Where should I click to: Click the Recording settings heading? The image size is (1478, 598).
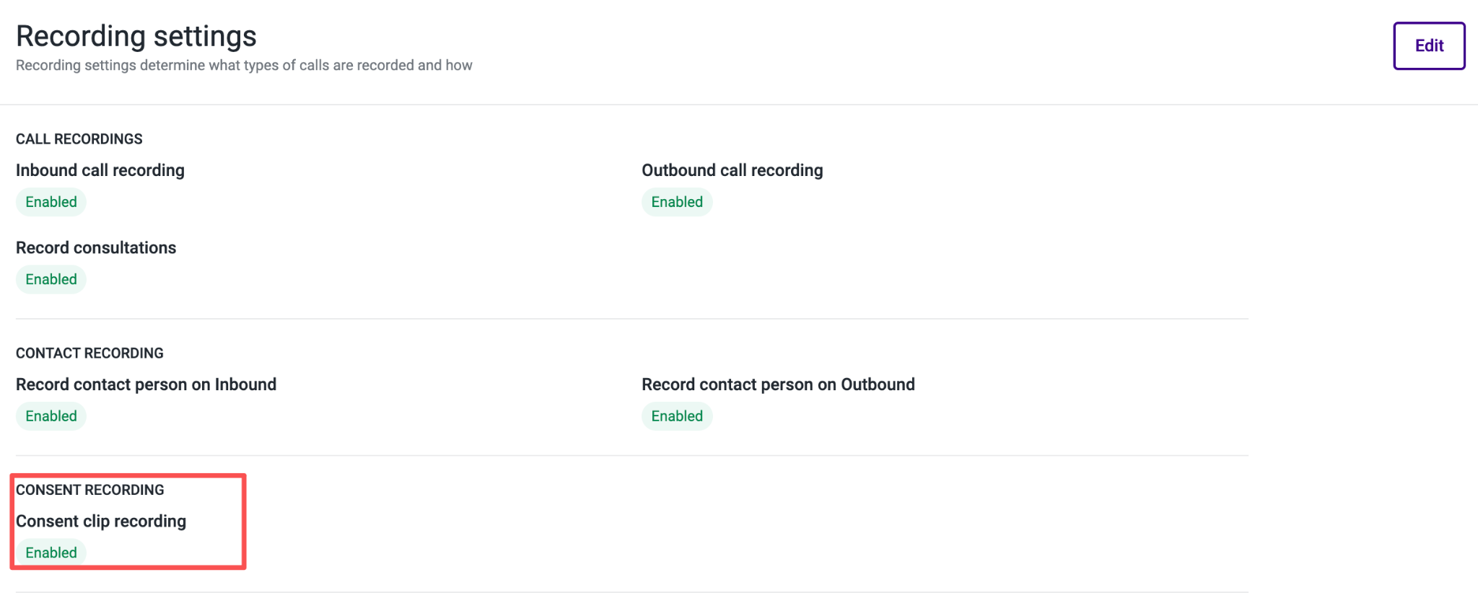(136, 36)
